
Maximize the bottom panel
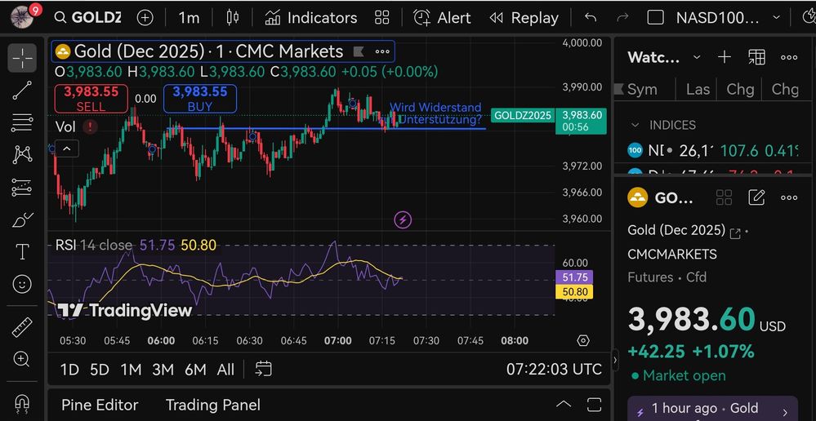click(x=594, y=405)
